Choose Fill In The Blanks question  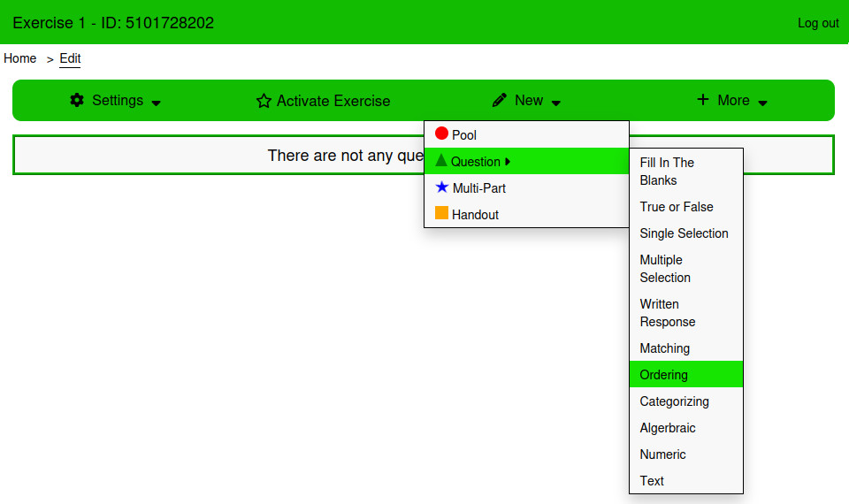pyautogui.click(x=667, y=172)
